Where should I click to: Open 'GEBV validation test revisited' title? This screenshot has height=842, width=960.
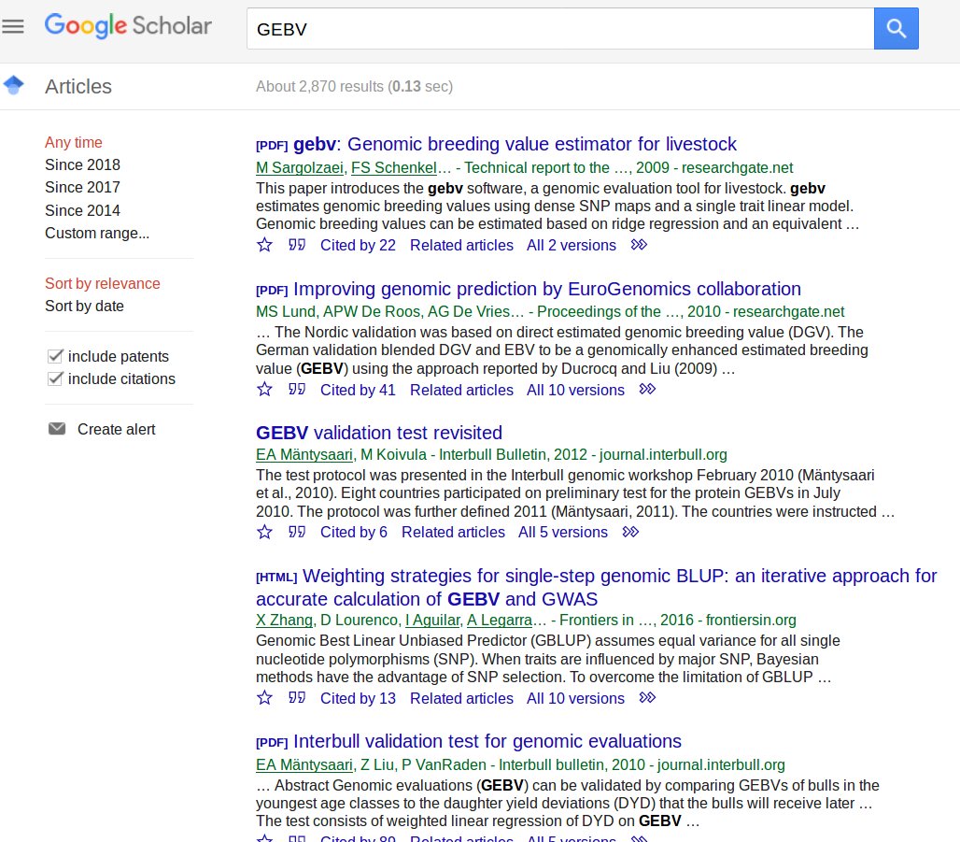pos(379,433)
